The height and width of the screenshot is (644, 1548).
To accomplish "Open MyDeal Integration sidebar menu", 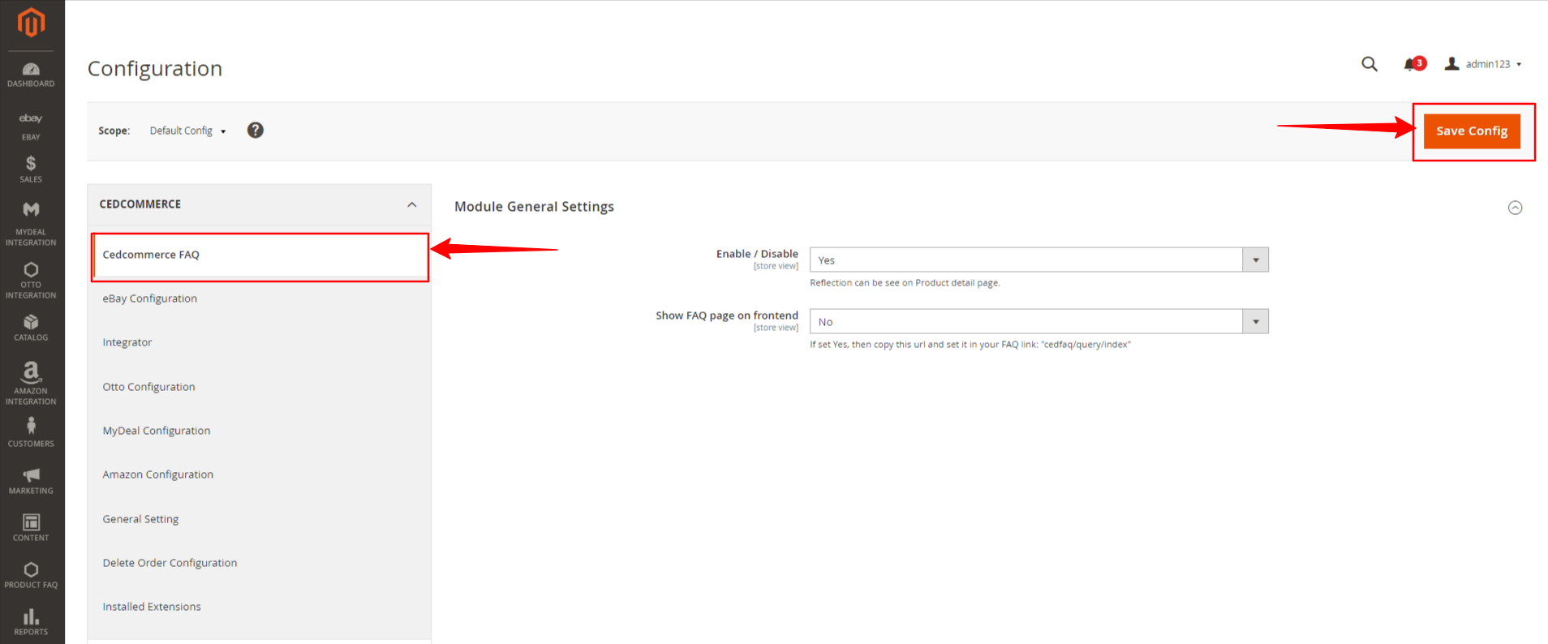I will pos(31,224).
